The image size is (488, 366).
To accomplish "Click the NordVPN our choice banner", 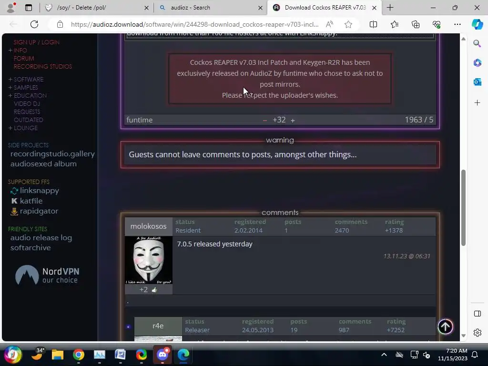I will point(47,275).
